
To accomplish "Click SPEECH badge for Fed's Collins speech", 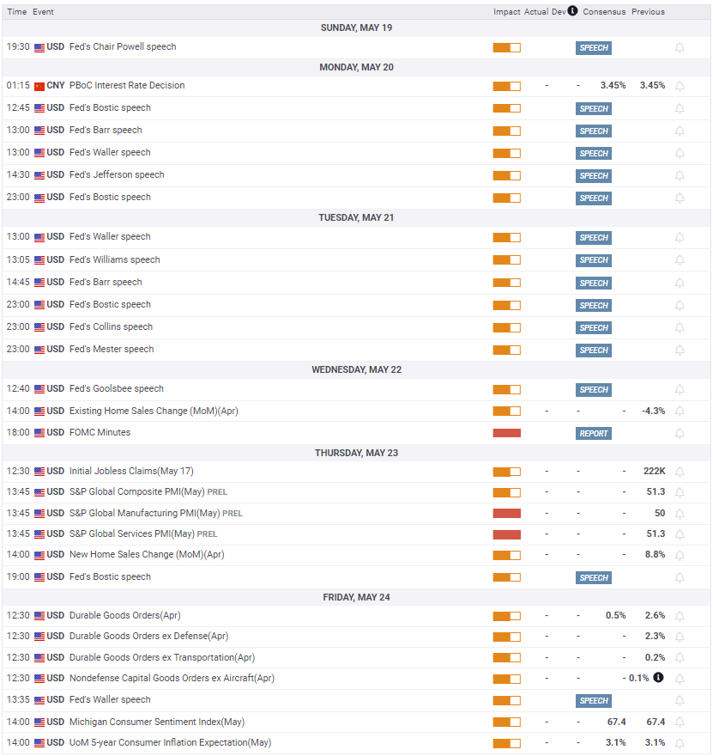I will 593,328.
